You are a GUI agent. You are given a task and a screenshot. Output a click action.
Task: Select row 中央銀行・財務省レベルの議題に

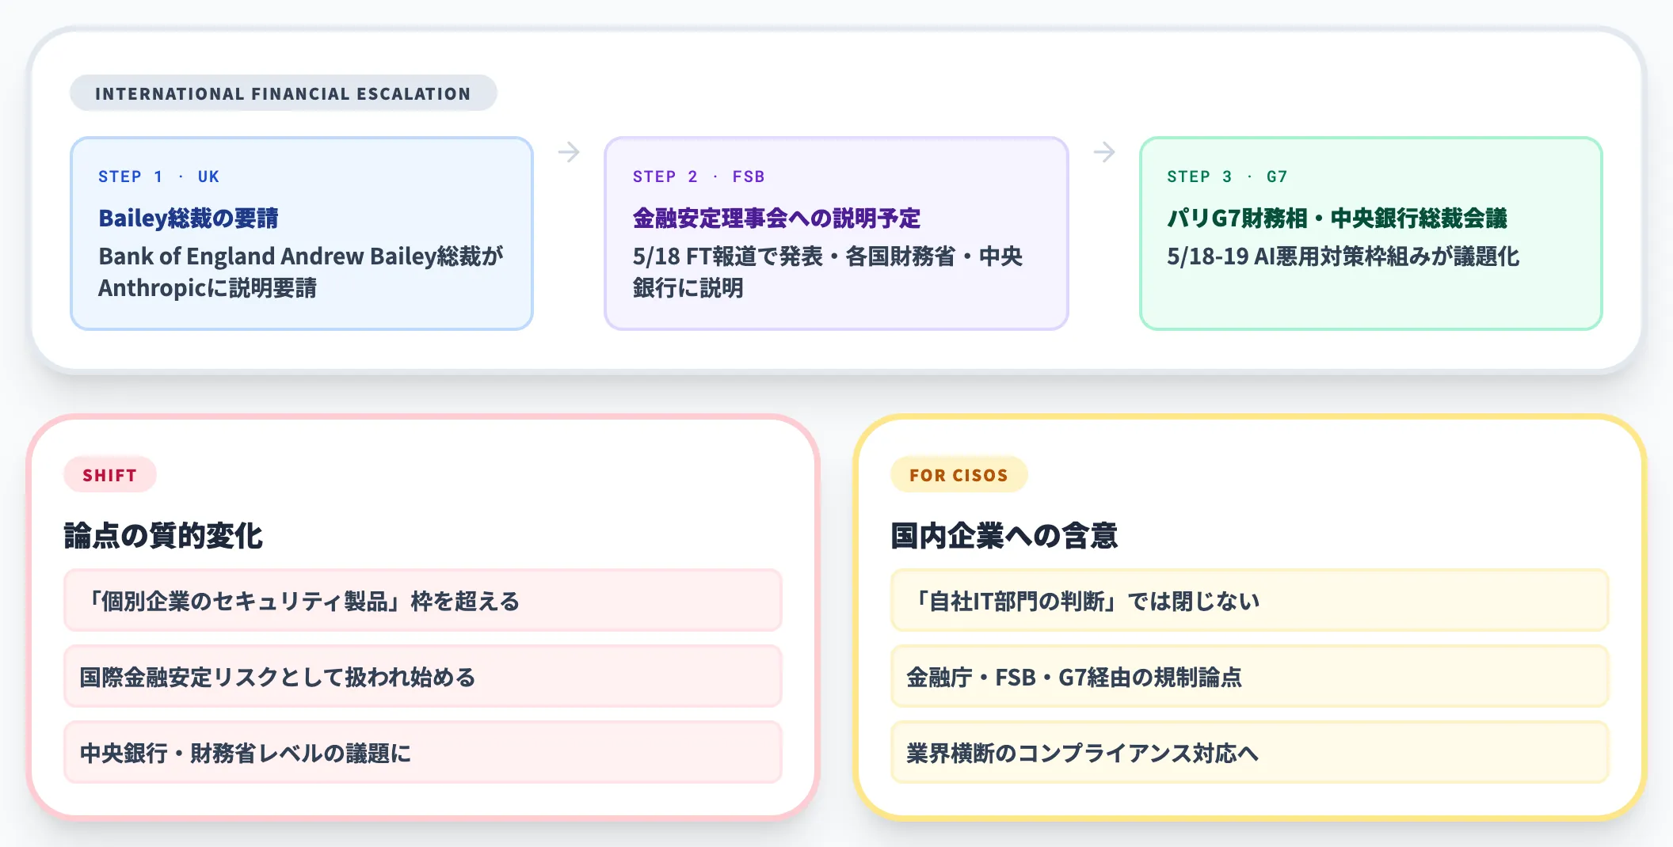[423, 753]
